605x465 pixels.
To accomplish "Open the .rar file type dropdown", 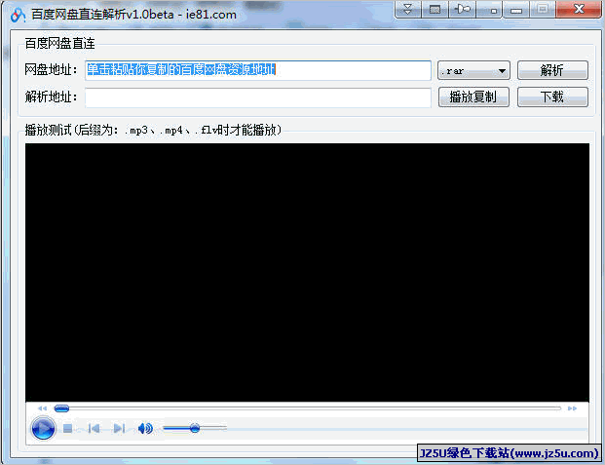I will point(473,71).
